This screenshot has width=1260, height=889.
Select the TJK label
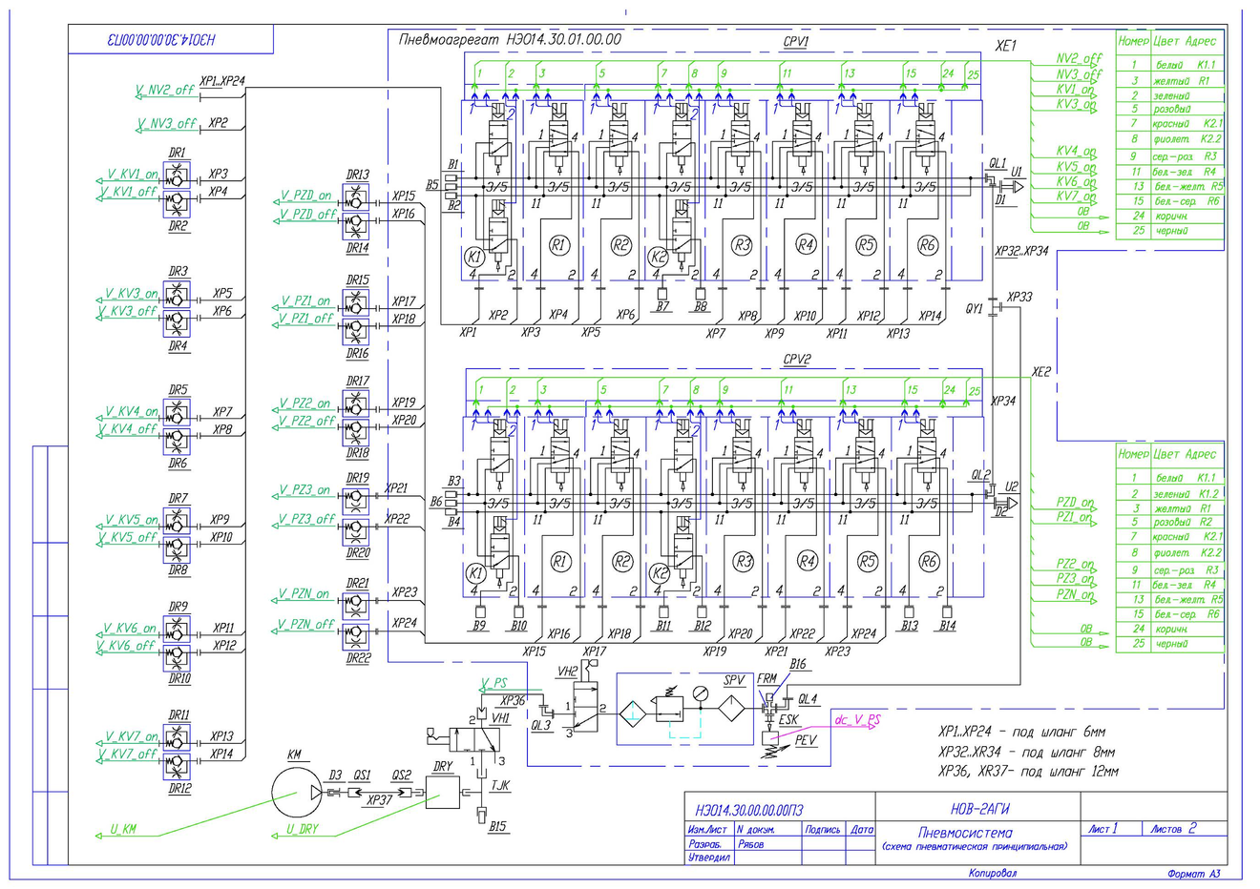500,786
